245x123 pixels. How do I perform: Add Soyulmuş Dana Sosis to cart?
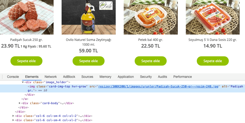pos(213,61)
